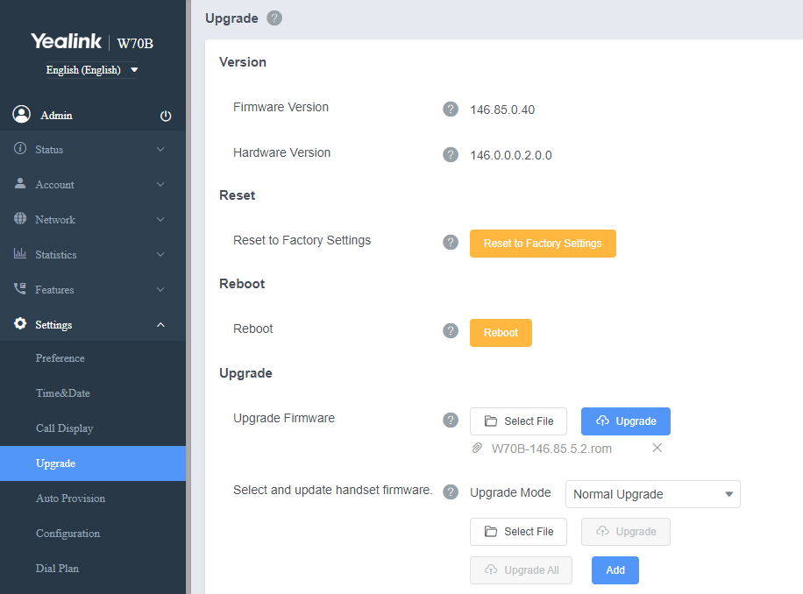Click the Firmware Version help question icon
The image size is (803, 594).
tap(451, 109)
